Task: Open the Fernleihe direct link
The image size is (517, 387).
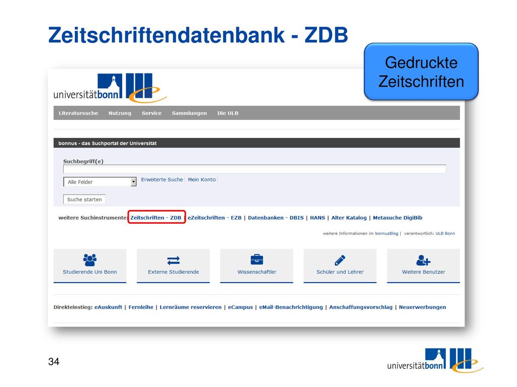Action: coord(141,307)
